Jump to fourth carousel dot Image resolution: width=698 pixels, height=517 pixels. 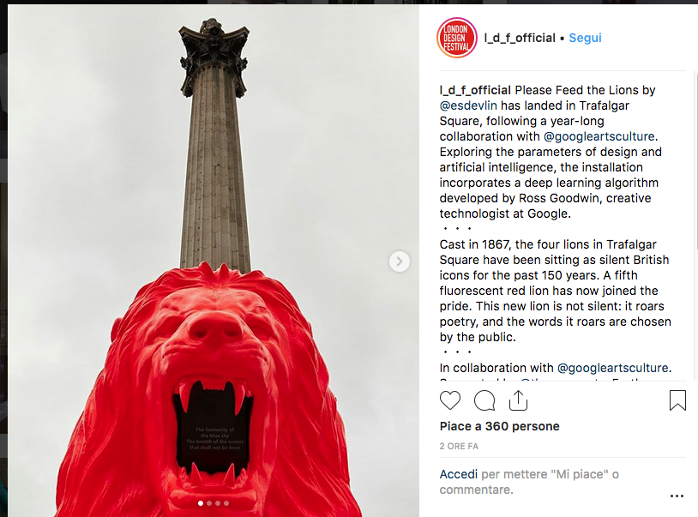pyautogui.click(x=226, y=503)
